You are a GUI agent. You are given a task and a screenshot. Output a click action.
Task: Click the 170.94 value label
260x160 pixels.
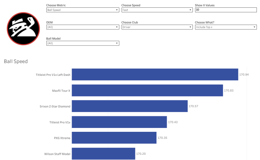click(x=244, y=75)
